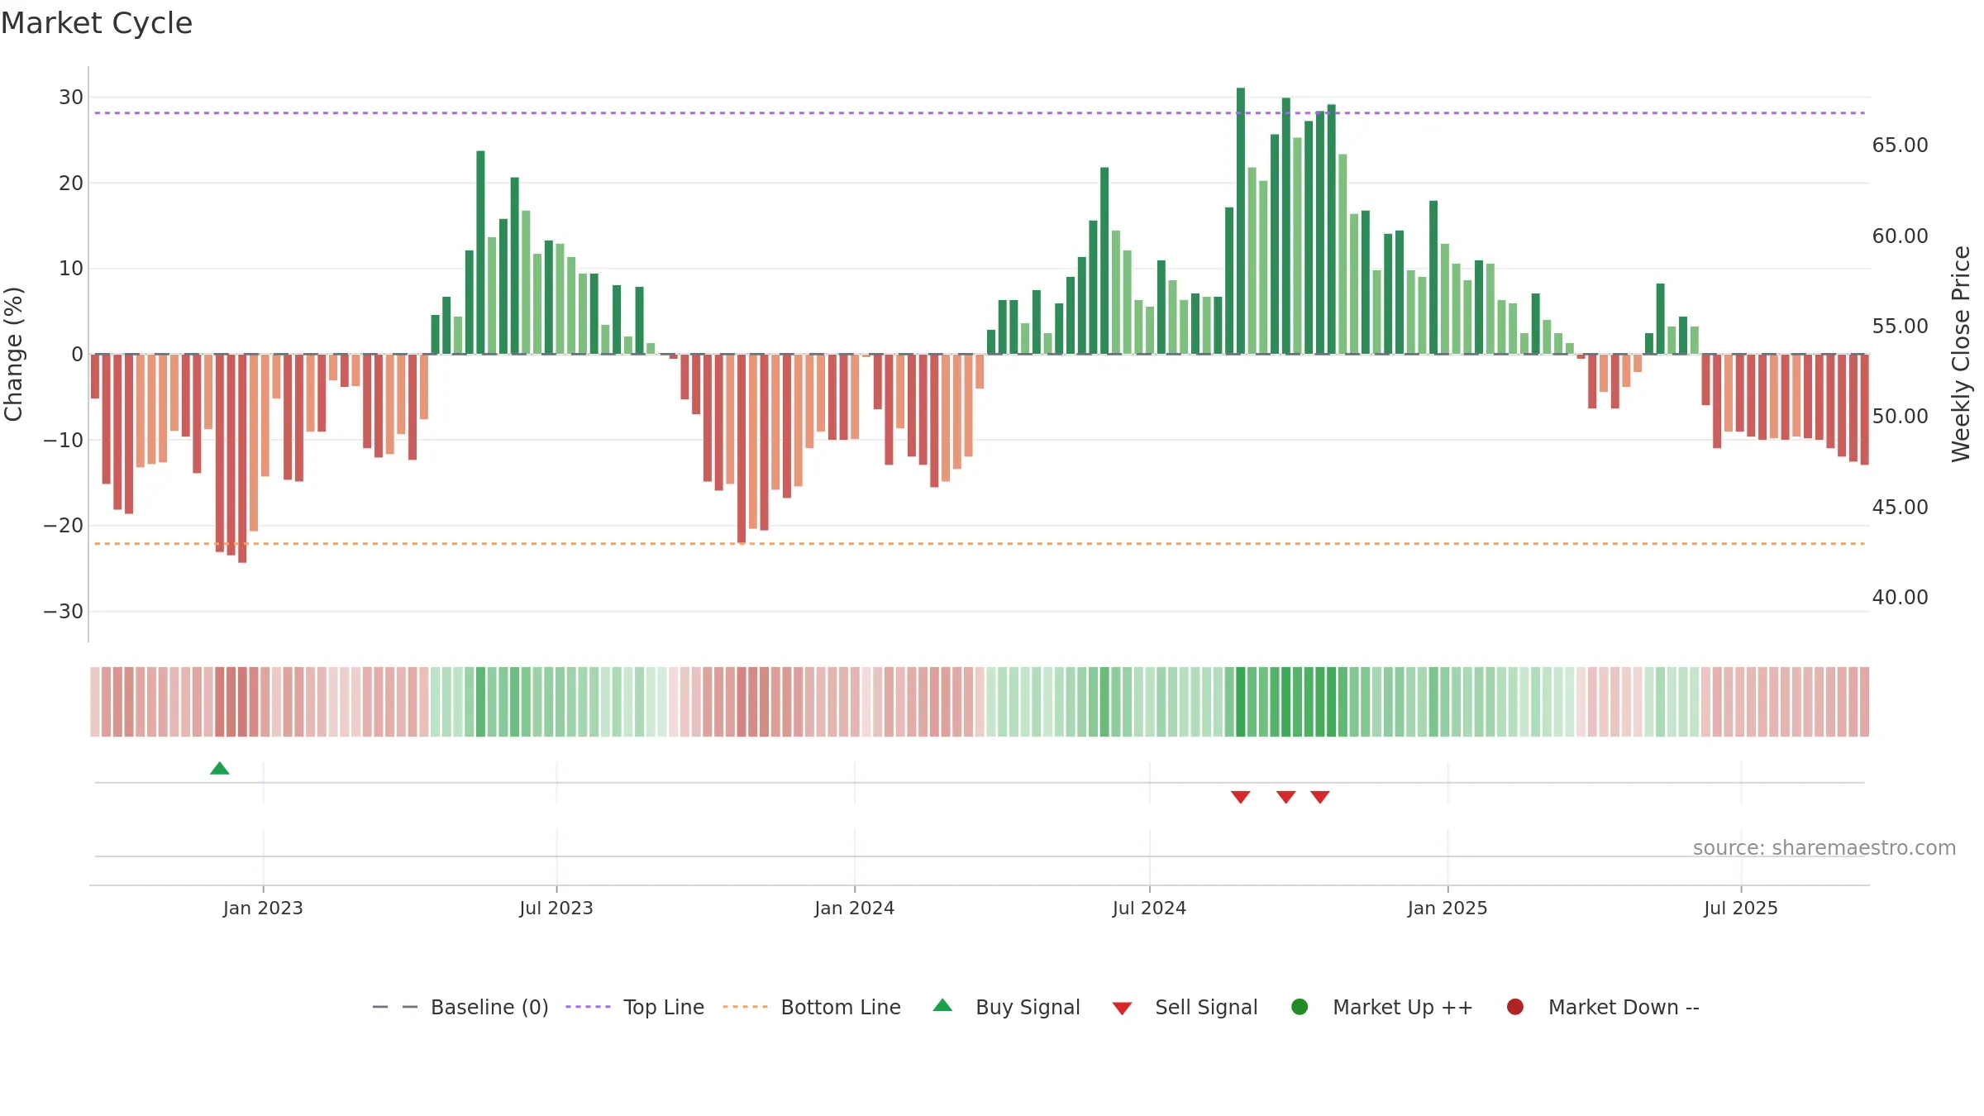This screenshot has height=1116, width=1984.
Task: Click the darkest green heatmap cell strip
Action: coord(1241,702)
